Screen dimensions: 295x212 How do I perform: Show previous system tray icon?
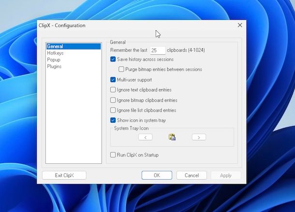tap(146, 137)
